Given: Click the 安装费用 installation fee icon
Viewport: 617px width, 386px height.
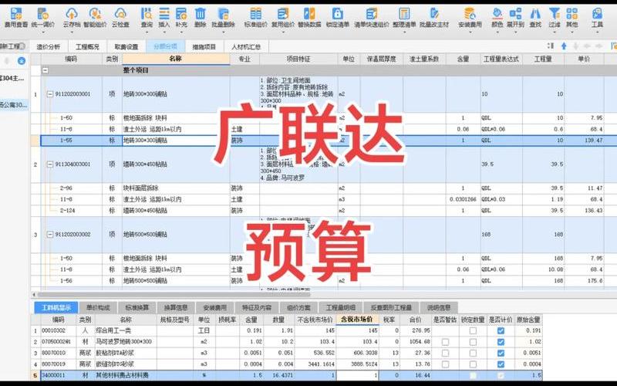Looking at the screenshot, I should (x=470, y=14).
